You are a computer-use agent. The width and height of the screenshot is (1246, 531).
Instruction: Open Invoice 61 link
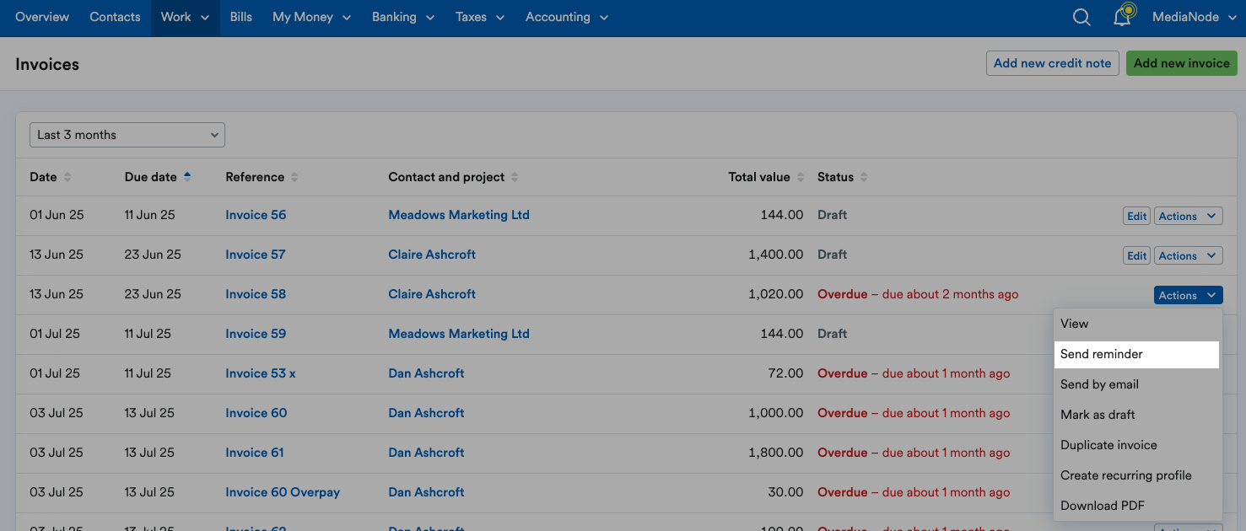[255, 453]
